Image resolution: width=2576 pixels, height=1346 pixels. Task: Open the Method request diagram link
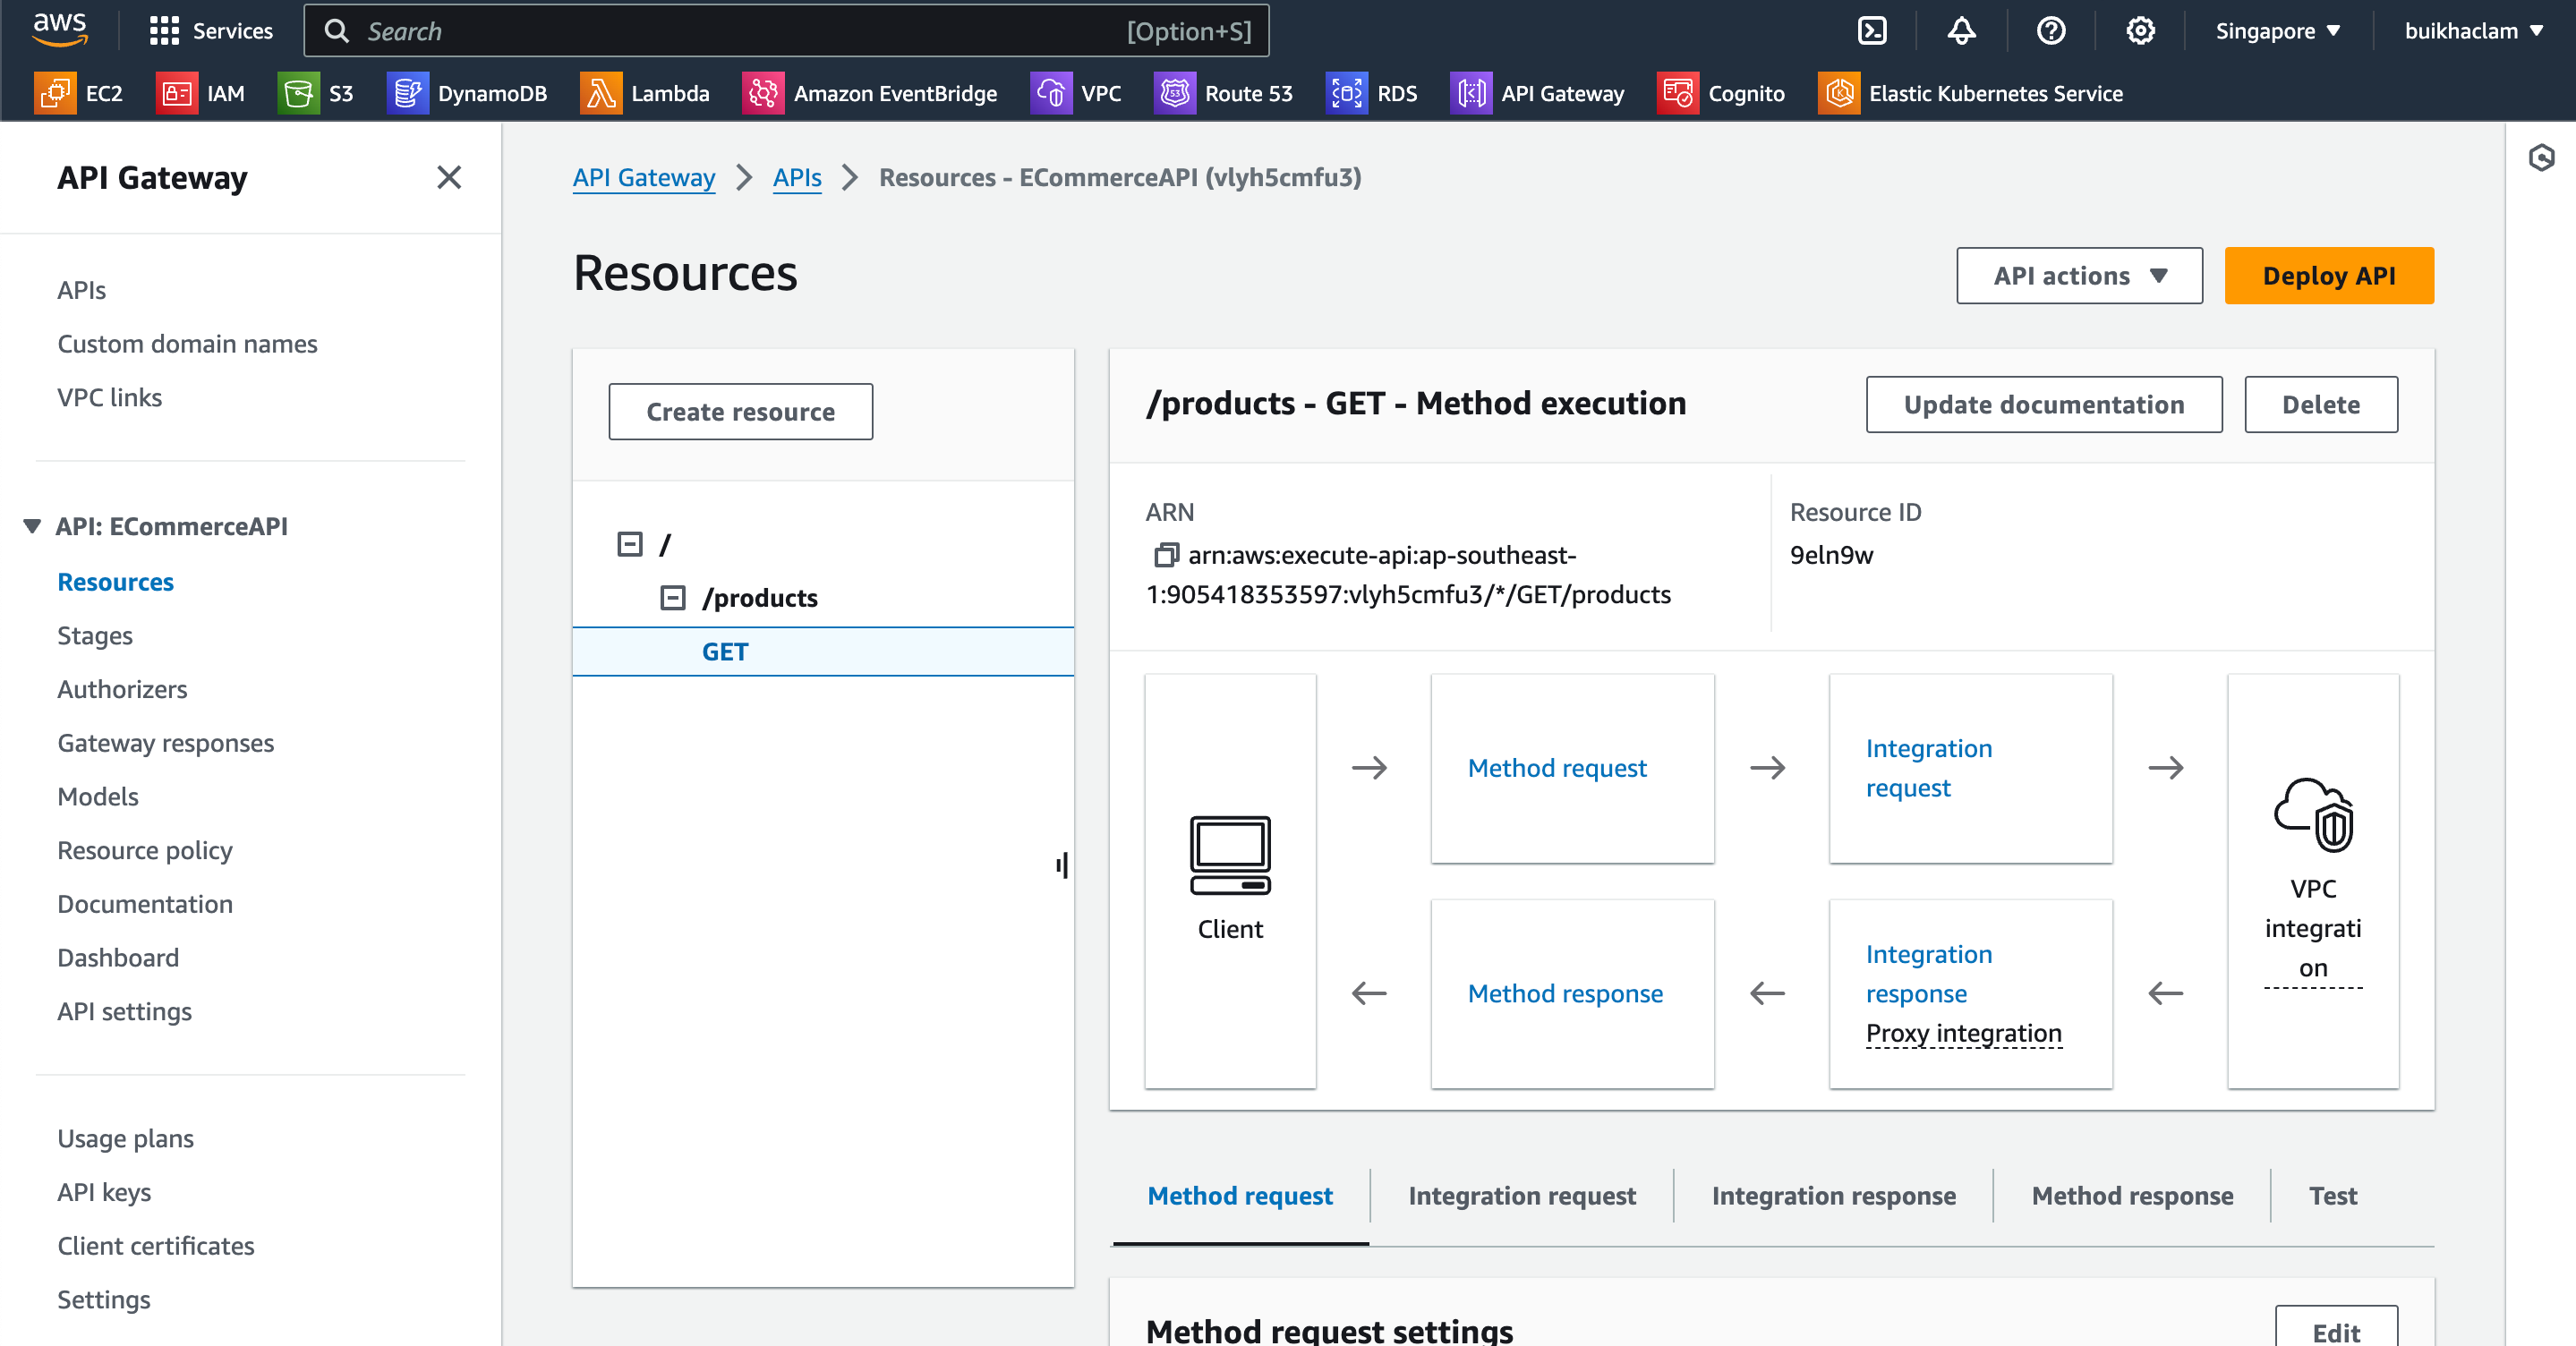[1557, 768]
